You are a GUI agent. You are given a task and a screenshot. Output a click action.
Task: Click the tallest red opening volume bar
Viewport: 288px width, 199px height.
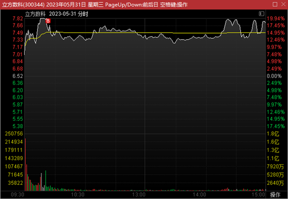25,164
